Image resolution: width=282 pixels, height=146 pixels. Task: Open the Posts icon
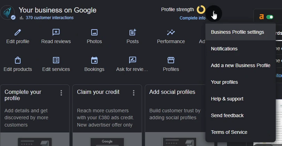[133, 32]
